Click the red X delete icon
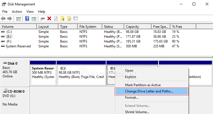The width and height of the screenshot is (213, 114). coord(49,19)
